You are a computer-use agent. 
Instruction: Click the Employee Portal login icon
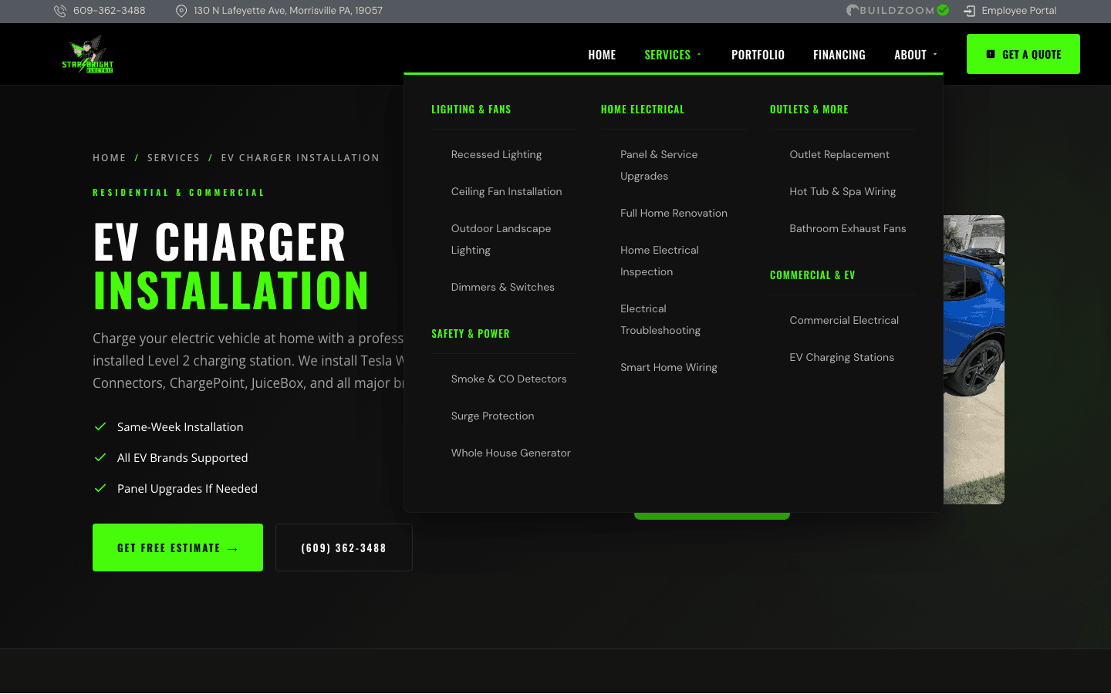click(x=968, y=11)
